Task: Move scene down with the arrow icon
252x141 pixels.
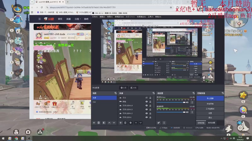Action: [114, 123]
